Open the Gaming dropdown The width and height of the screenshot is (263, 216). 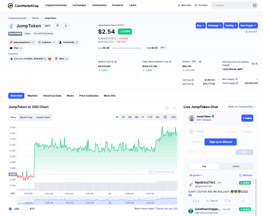(231, 26)
